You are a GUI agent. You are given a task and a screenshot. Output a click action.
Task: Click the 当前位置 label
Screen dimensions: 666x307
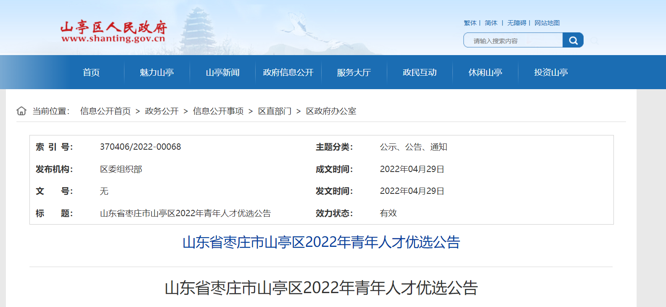click(x=51, y=111)
